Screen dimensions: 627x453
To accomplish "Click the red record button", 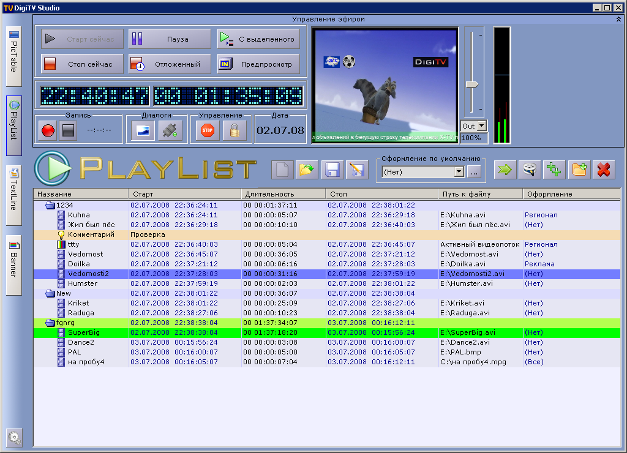I will coord(48,130).
